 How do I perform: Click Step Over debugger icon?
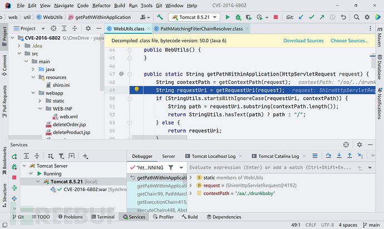(x=328, y=156)
